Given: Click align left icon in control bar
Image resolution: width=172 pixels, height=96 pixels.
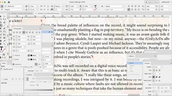Looking at the screenshot, I should pos(129,6).
